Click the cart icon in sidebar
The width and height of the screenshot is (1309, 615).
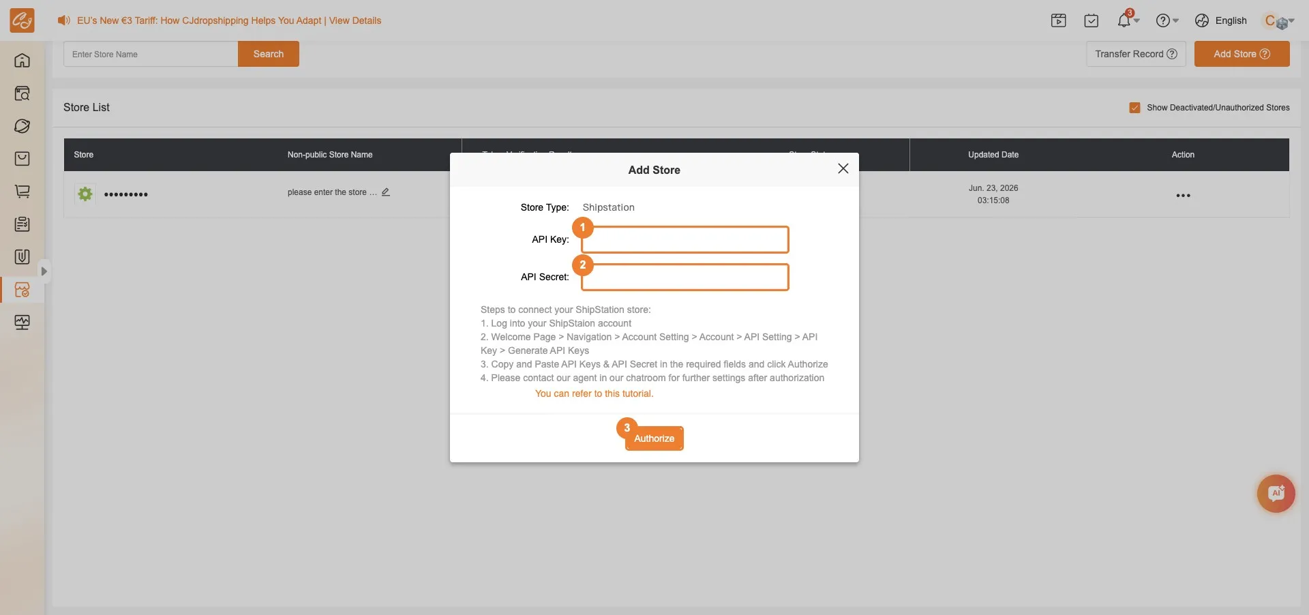click(x=22, y=192)
